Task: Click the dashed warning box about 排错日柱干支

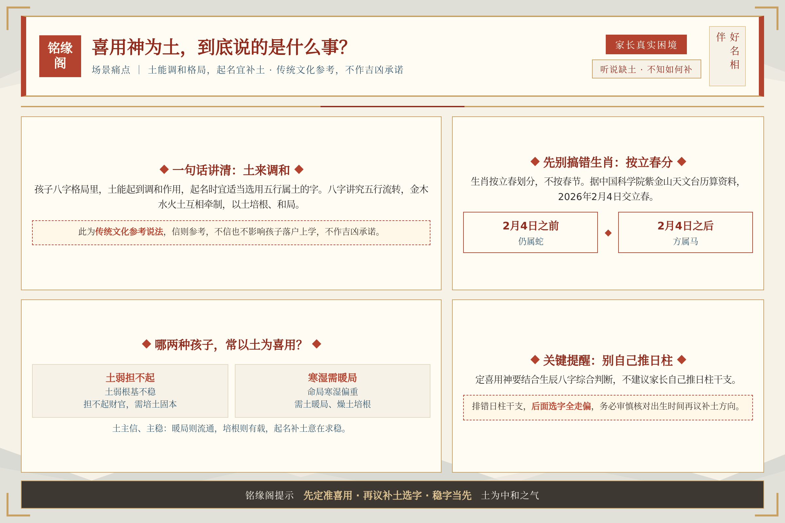Action: point(608,407)
